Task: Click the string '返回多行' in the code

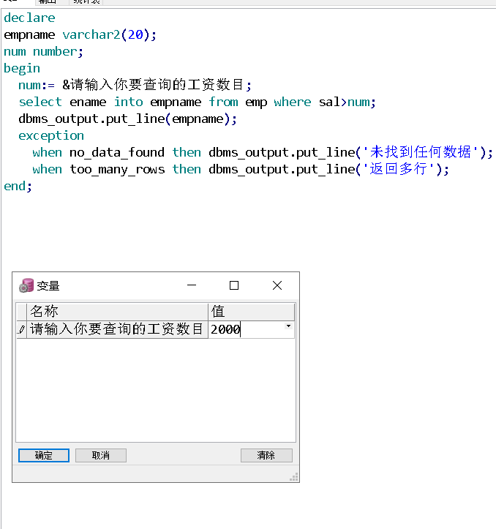Action: click(x=399, y=169)
